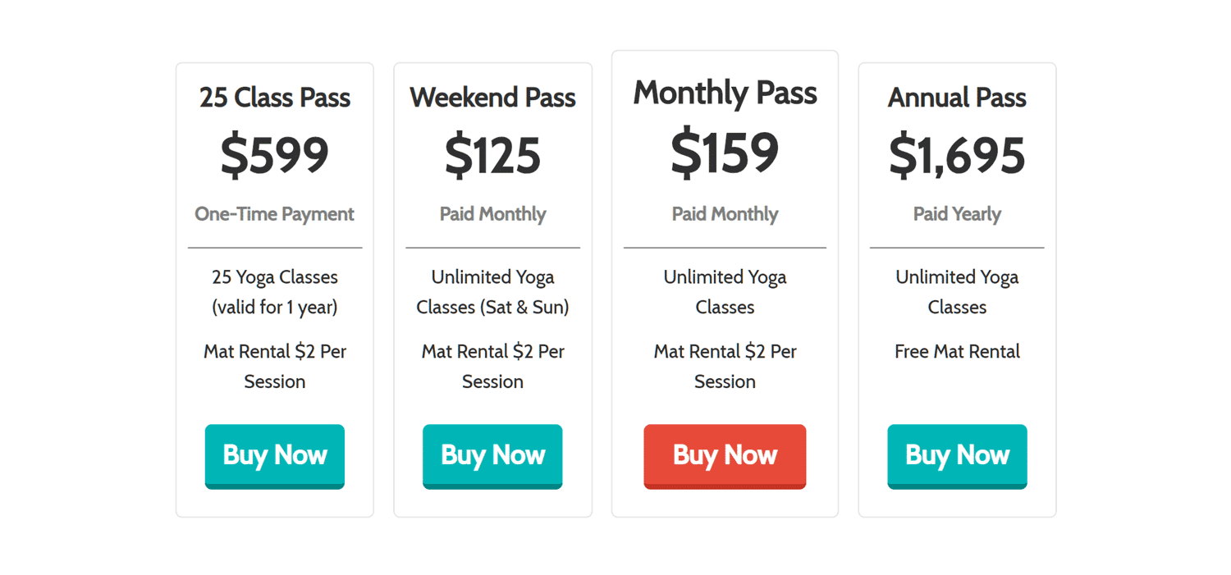This screenshot has width=1231, height=575.
Task: Click the Weekend Pass title
Action: pyautogui.click(x=492, y=98)
